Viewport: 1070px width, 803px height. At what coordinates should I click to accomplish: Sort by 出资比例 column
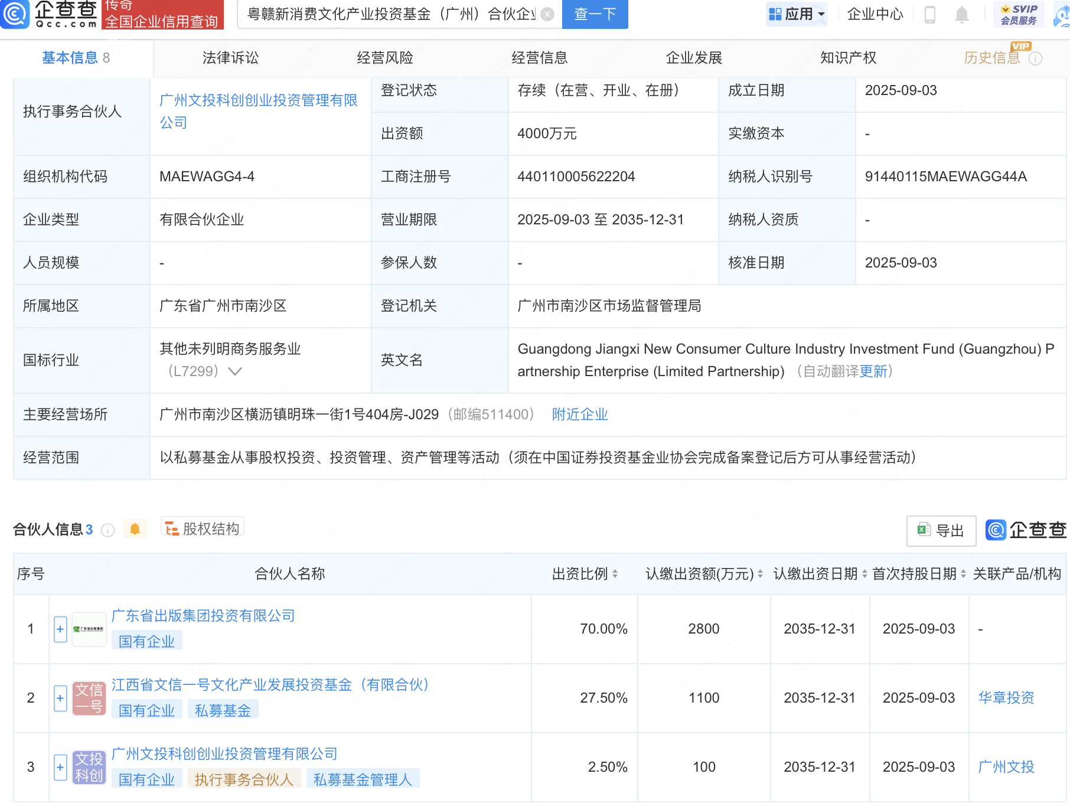tap(615, 574)
